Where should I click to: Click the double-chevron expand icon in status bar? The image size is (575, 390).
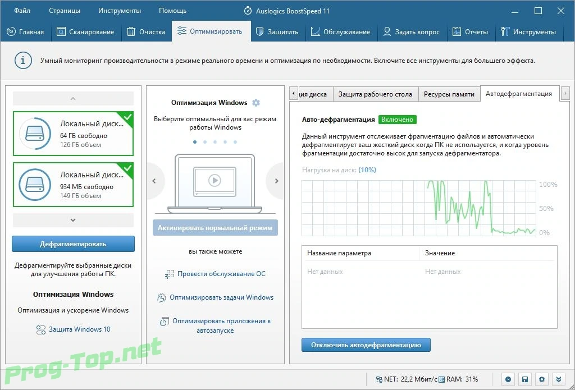[559, 379]
